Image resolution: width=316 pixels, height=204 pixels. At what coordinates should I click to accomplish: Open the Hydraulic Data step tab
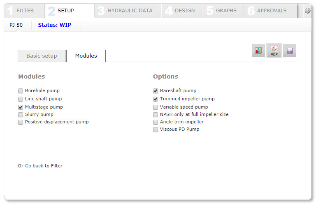tap(128, 11)
